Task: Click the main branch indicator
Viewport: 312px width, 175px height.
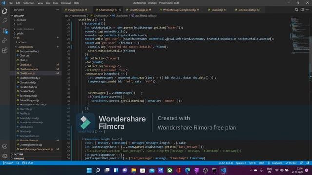Action: 8,163
